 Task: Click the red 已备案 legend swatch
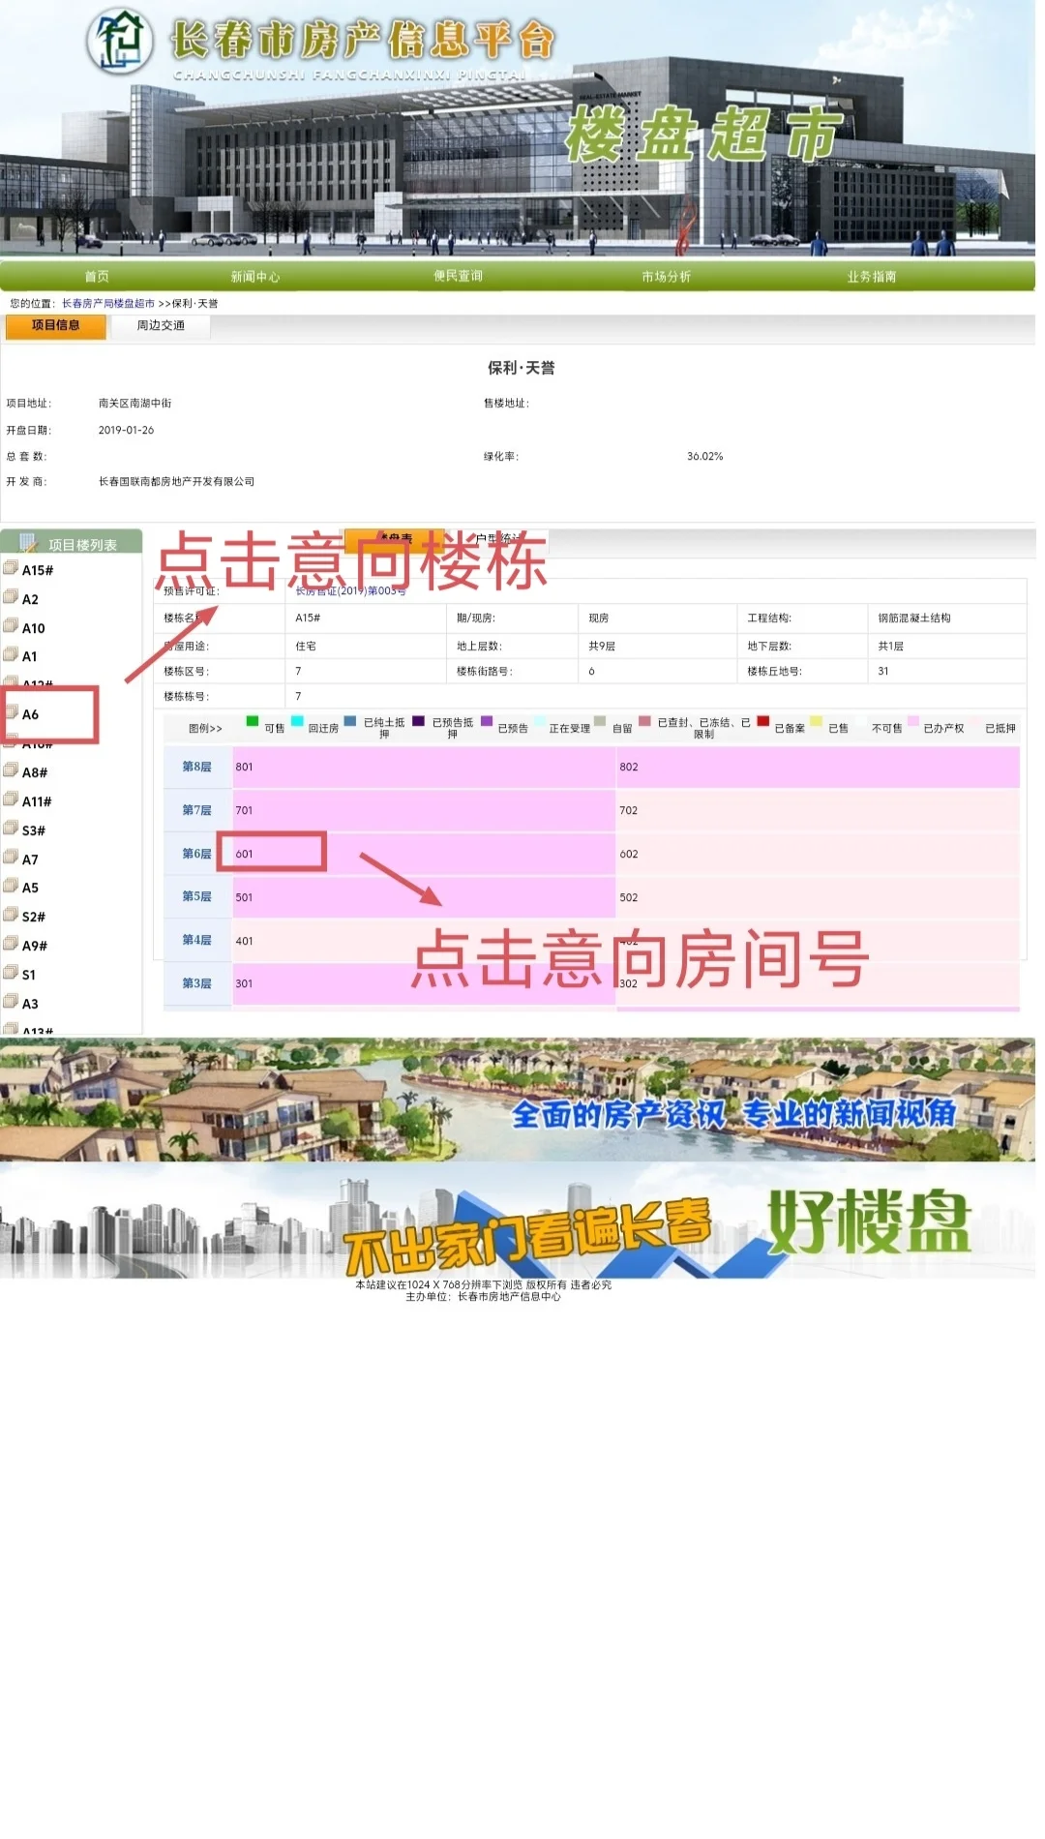point(763,721)
